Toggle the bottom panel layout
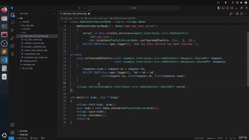 pyautogui.click(x=223, y=8)
